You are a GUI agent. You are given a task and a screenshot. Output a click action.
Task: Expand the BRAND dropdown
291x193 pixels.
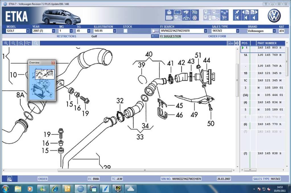tap(274, 31)
